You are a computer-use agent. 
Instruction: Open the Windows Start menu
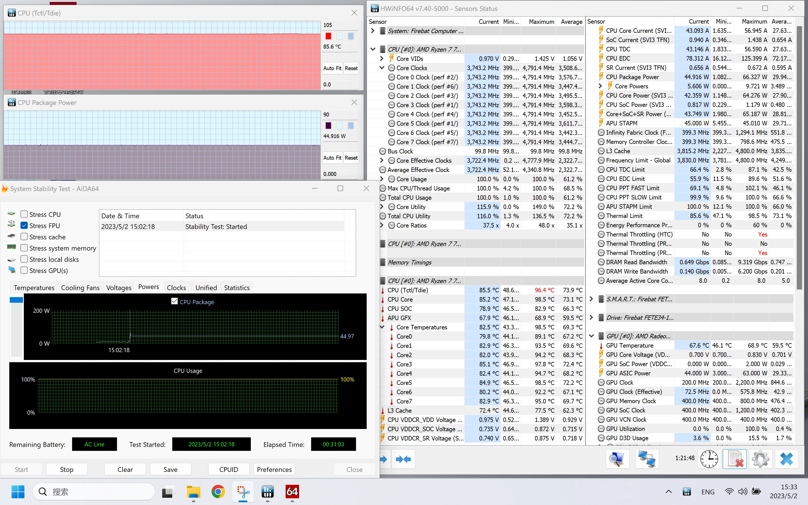(x=18, y=492)
